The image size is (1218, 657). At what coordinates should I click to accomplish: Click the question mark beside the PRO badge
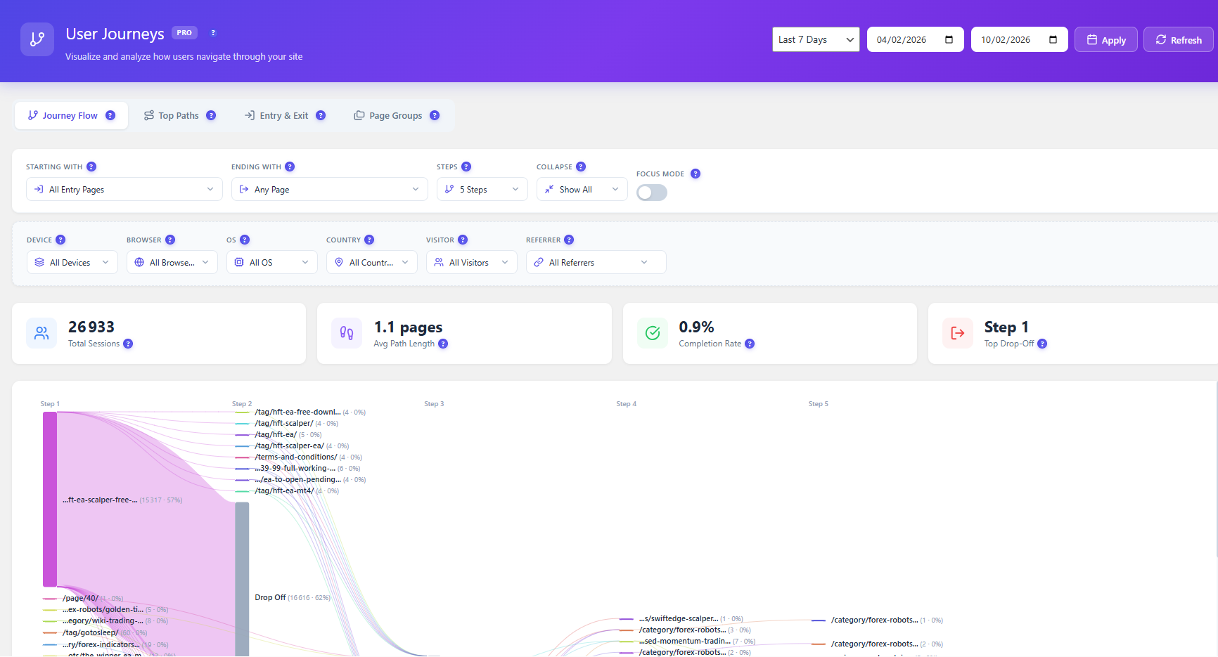213,32
